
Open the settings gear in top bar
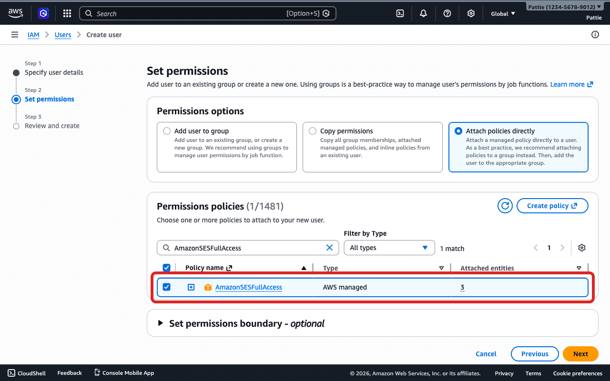click(x=471, y=13)
